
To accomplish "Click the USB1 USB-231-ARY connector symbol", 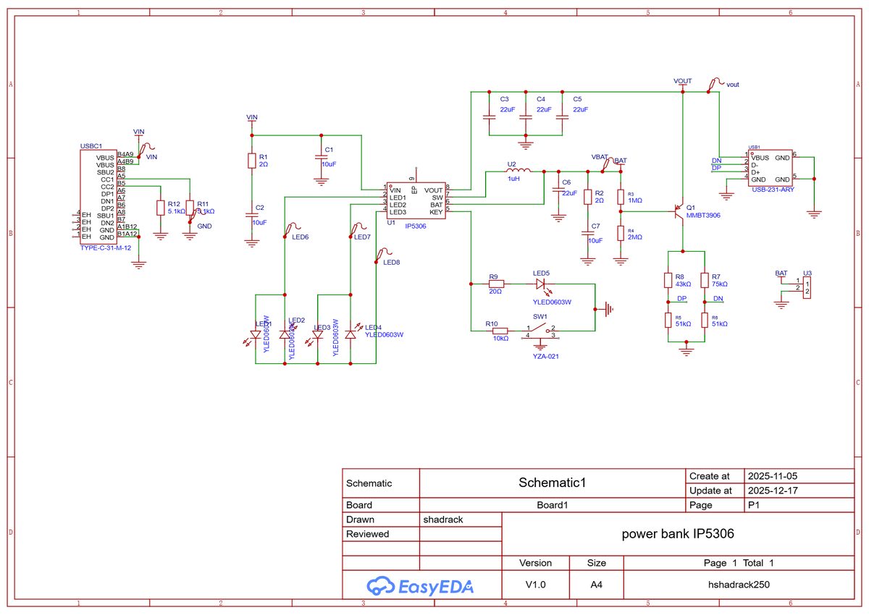I will point(771,167).
